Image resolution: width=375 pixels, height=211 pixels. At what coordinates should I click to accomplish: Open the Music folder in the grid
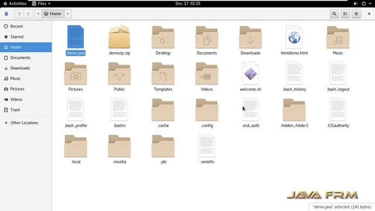pyautogui.click(x=337, y=38)
